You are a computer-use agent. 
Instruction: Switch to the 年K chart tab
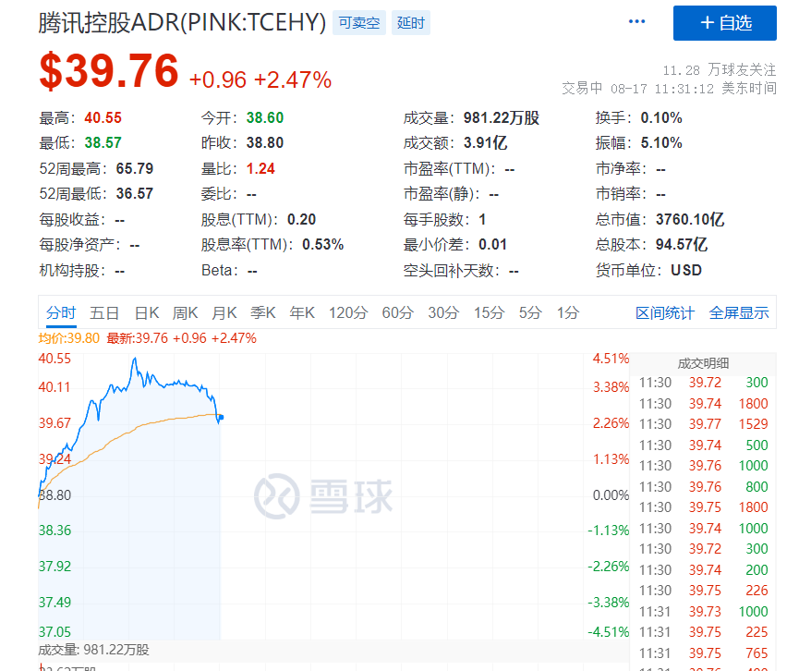pyautogui.click(x=302, y=312)
